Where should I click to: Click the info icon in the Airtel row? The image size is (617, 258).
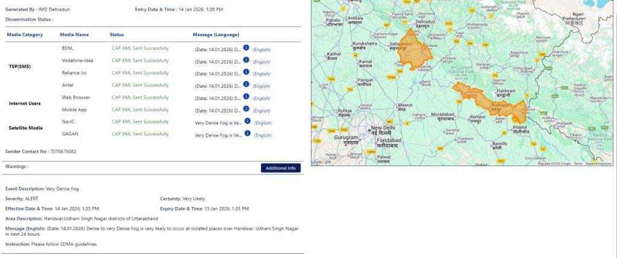tap(246, 85)
